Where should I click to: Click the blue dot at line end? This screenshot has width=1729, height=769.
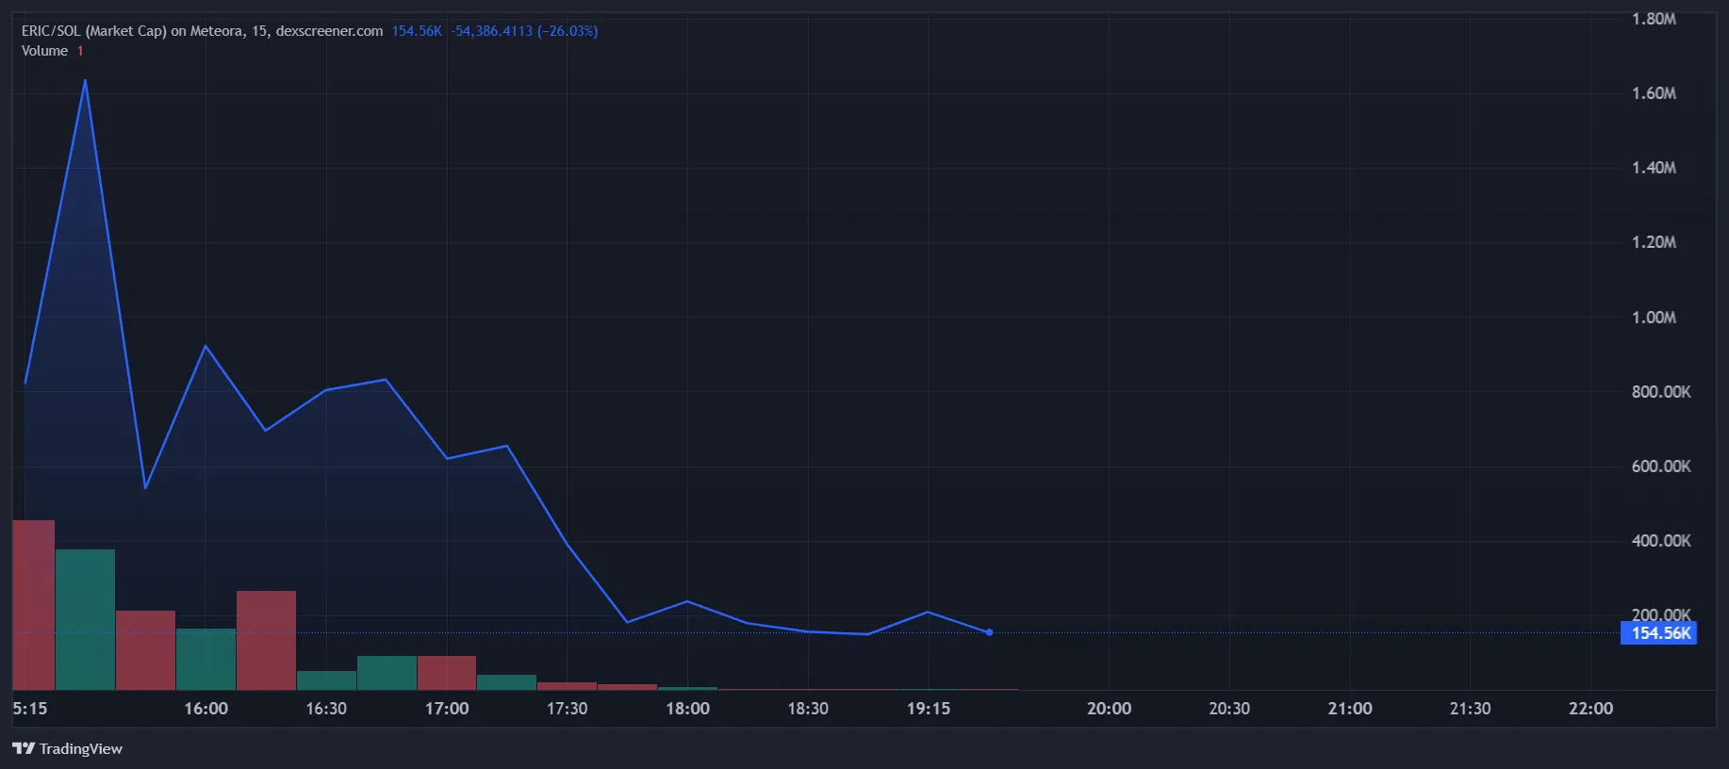click(989, 632)
